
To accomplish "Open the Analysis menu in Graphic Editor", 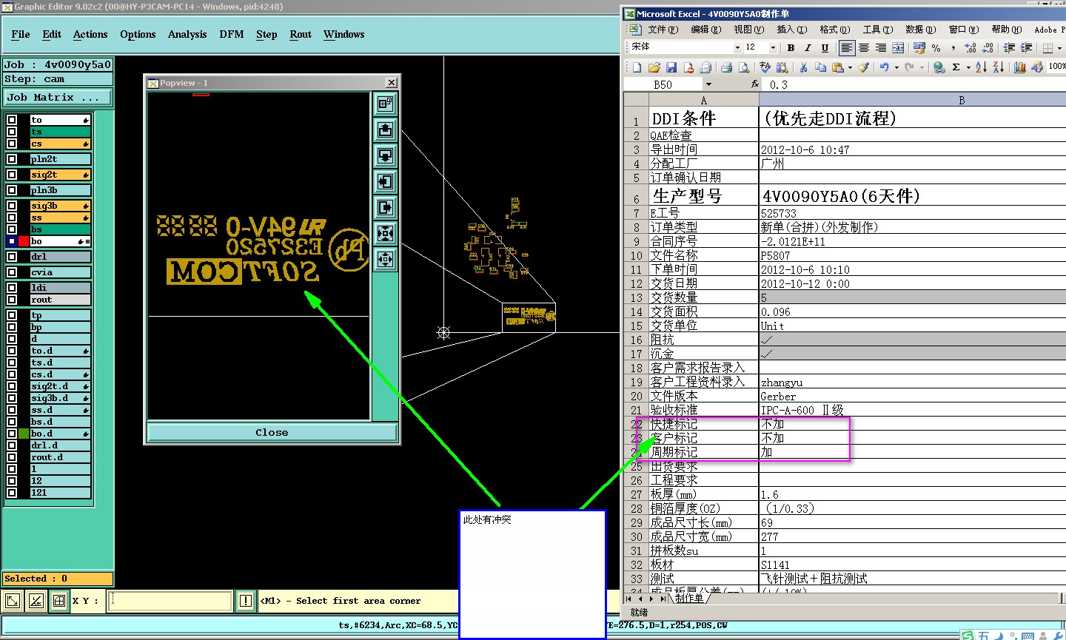I will click(187, 34).
